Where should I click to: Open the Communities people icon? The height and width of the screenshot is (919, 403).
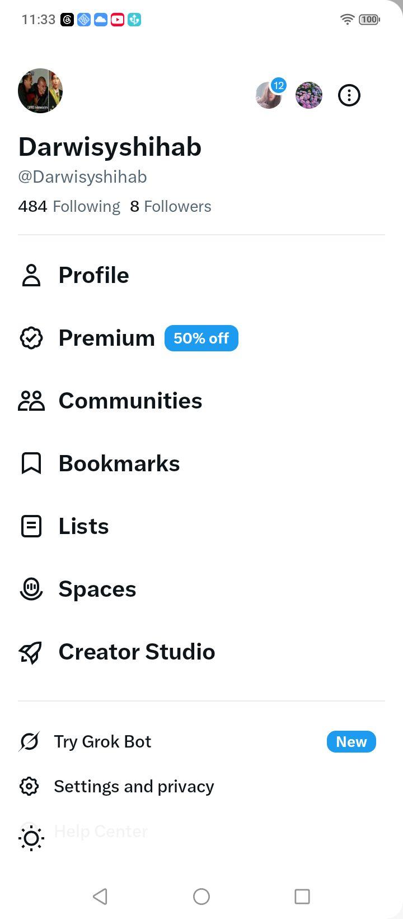[x=31, y=401]
